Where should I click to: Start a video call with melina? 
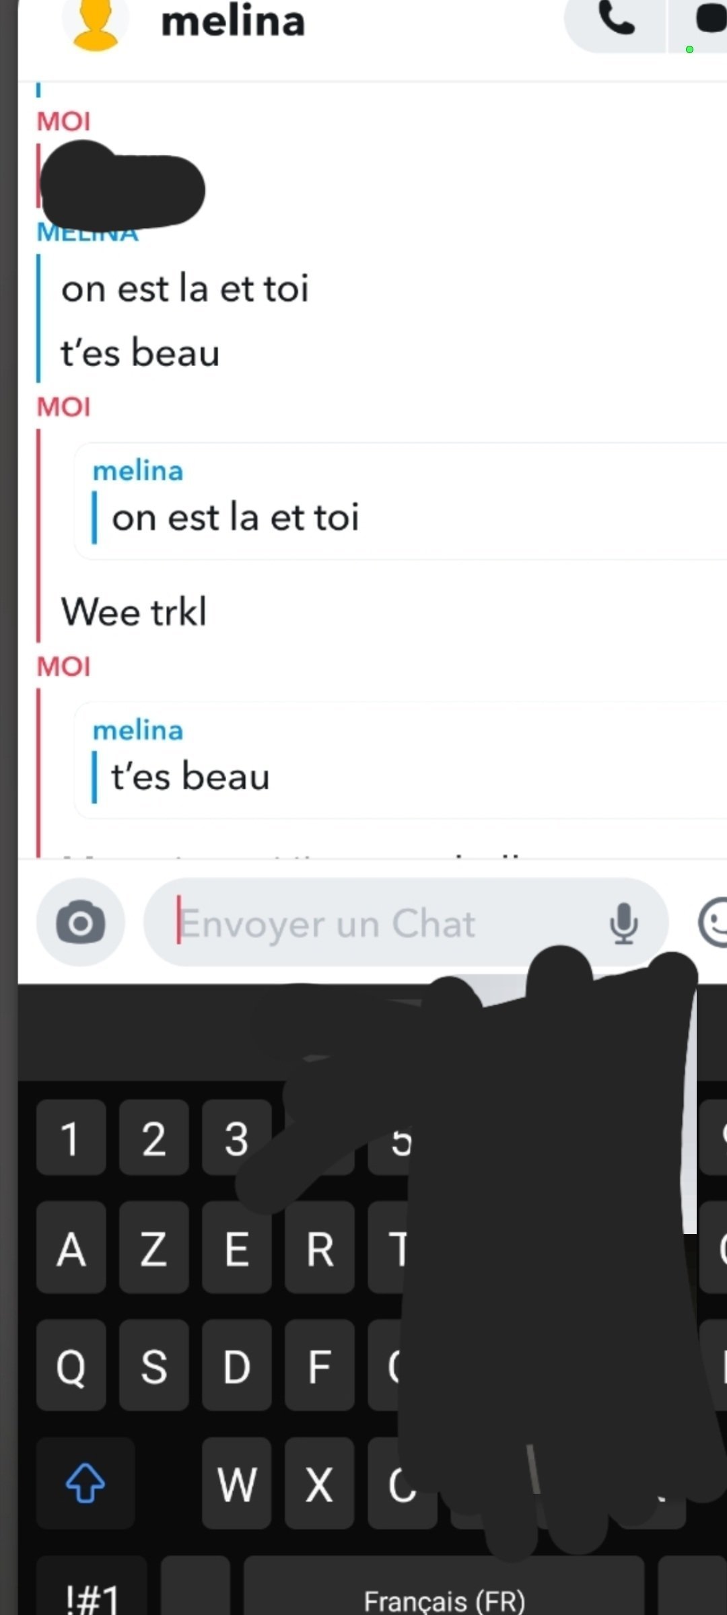(x=707, y=20)
